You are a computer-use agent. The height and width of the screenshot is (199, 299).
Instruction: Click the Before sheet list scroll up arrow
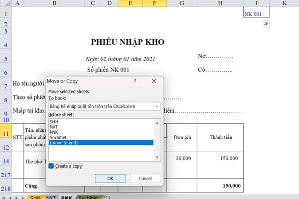coord(157,123)
